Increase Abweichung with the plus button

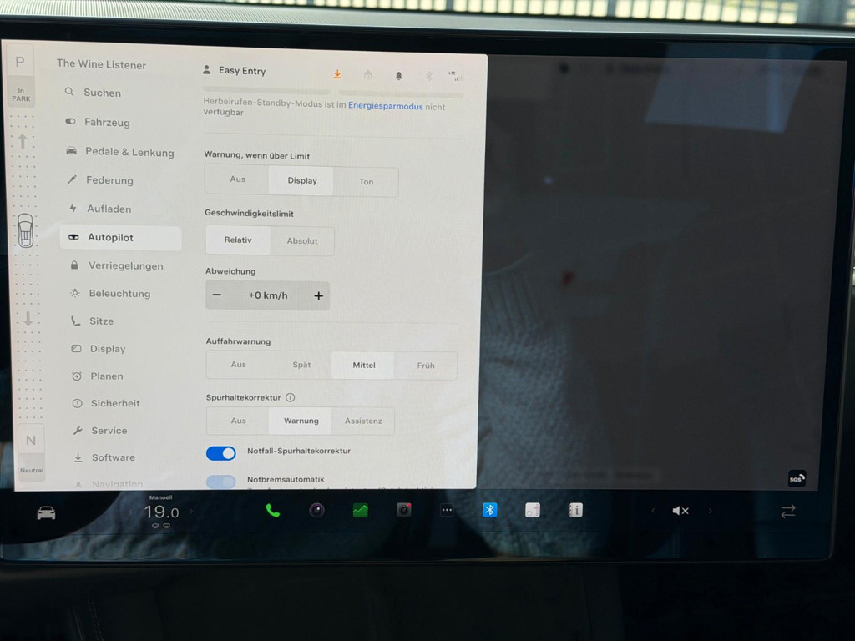318,295
